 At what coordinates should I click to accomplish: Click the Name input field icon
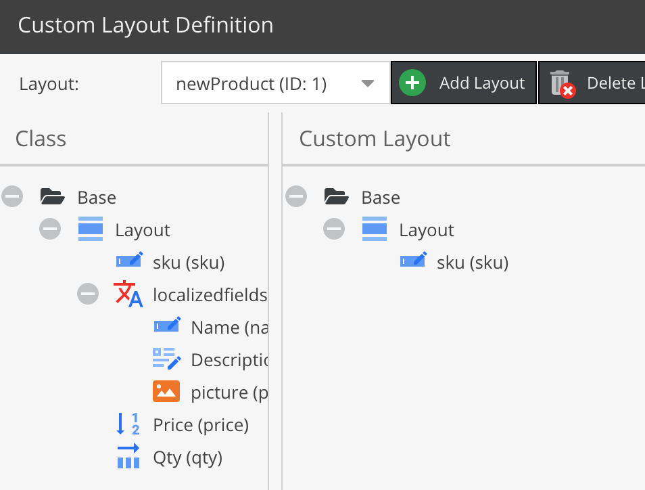[166, 326]
